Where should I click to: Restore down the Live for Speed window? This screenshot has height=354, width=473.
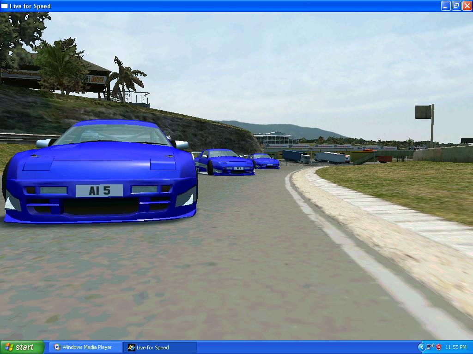(456, 6)
